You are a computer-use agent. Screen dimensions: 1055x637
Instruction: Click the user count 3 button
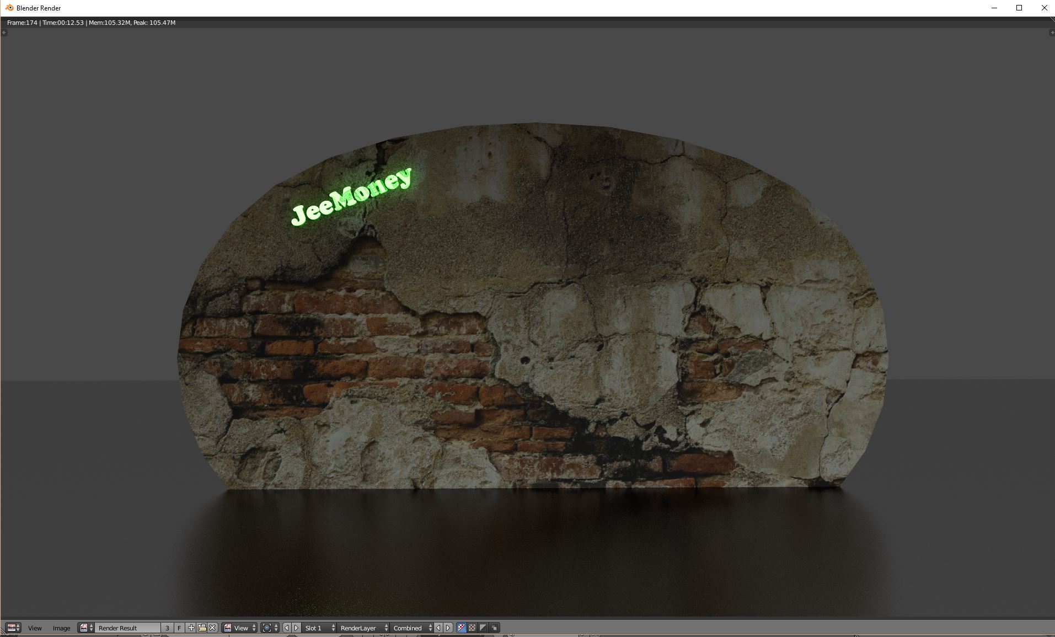167,628
